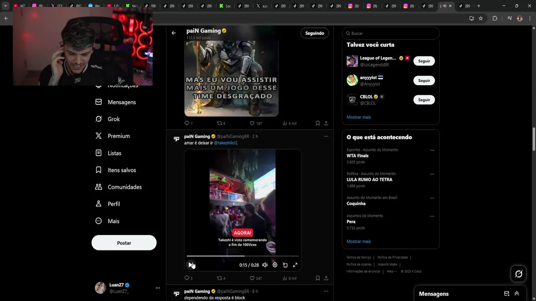Seek the video progress bar
The image size is (536, 301).
point(242,256)
